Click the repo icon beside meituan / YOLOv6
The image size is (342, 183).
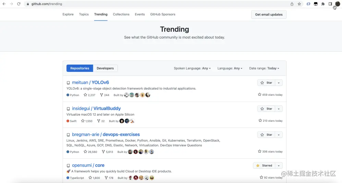(68, 83)
